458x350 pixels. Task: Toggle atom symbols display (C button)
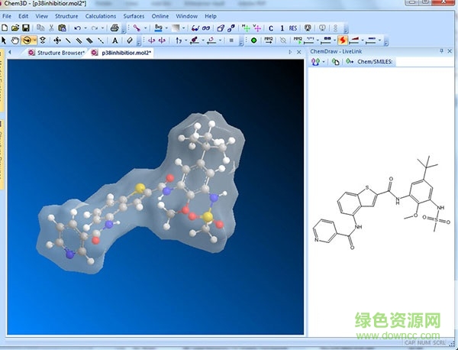271,28
